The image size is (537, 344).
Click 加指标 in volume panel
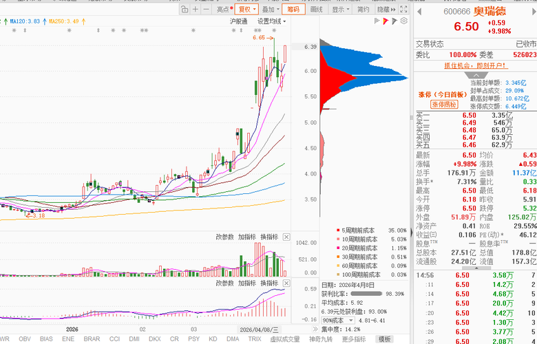(x=247, y=237)
